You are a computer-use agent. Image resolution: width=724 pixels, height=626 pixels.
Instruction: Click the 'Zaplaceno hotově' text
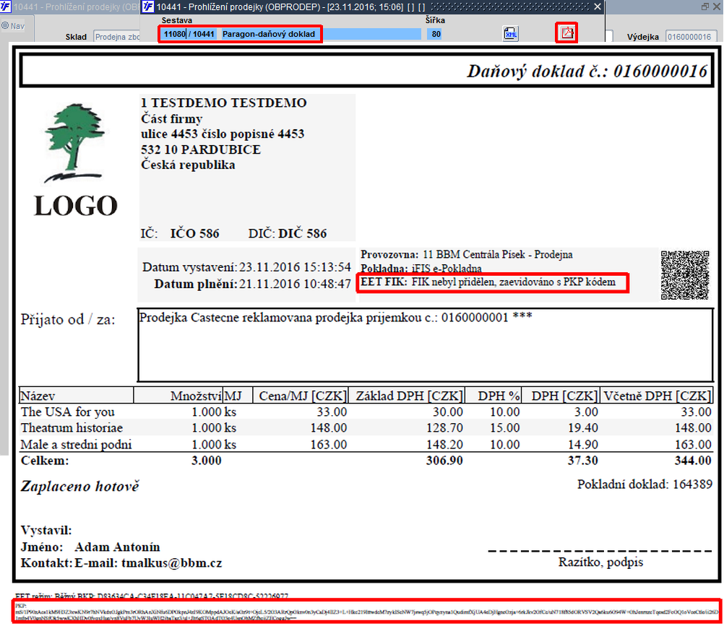(80, 486)
